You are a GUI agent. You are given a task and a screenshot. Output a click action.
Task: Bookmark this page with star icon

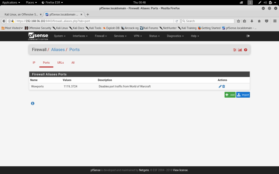click(238, 21)
